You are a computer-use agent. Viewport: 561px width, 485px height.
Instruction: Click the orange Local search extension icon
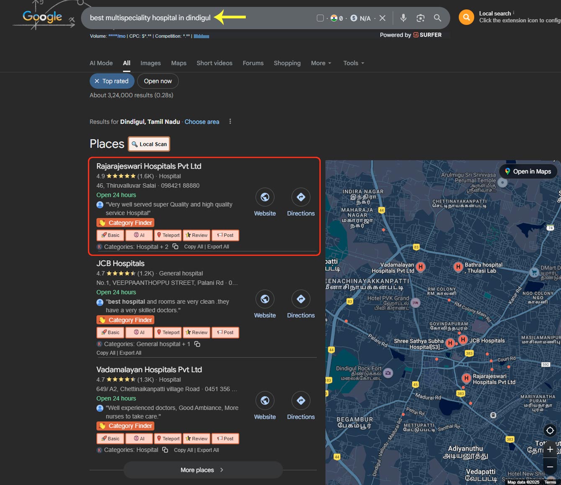click(x=466, y=18)
